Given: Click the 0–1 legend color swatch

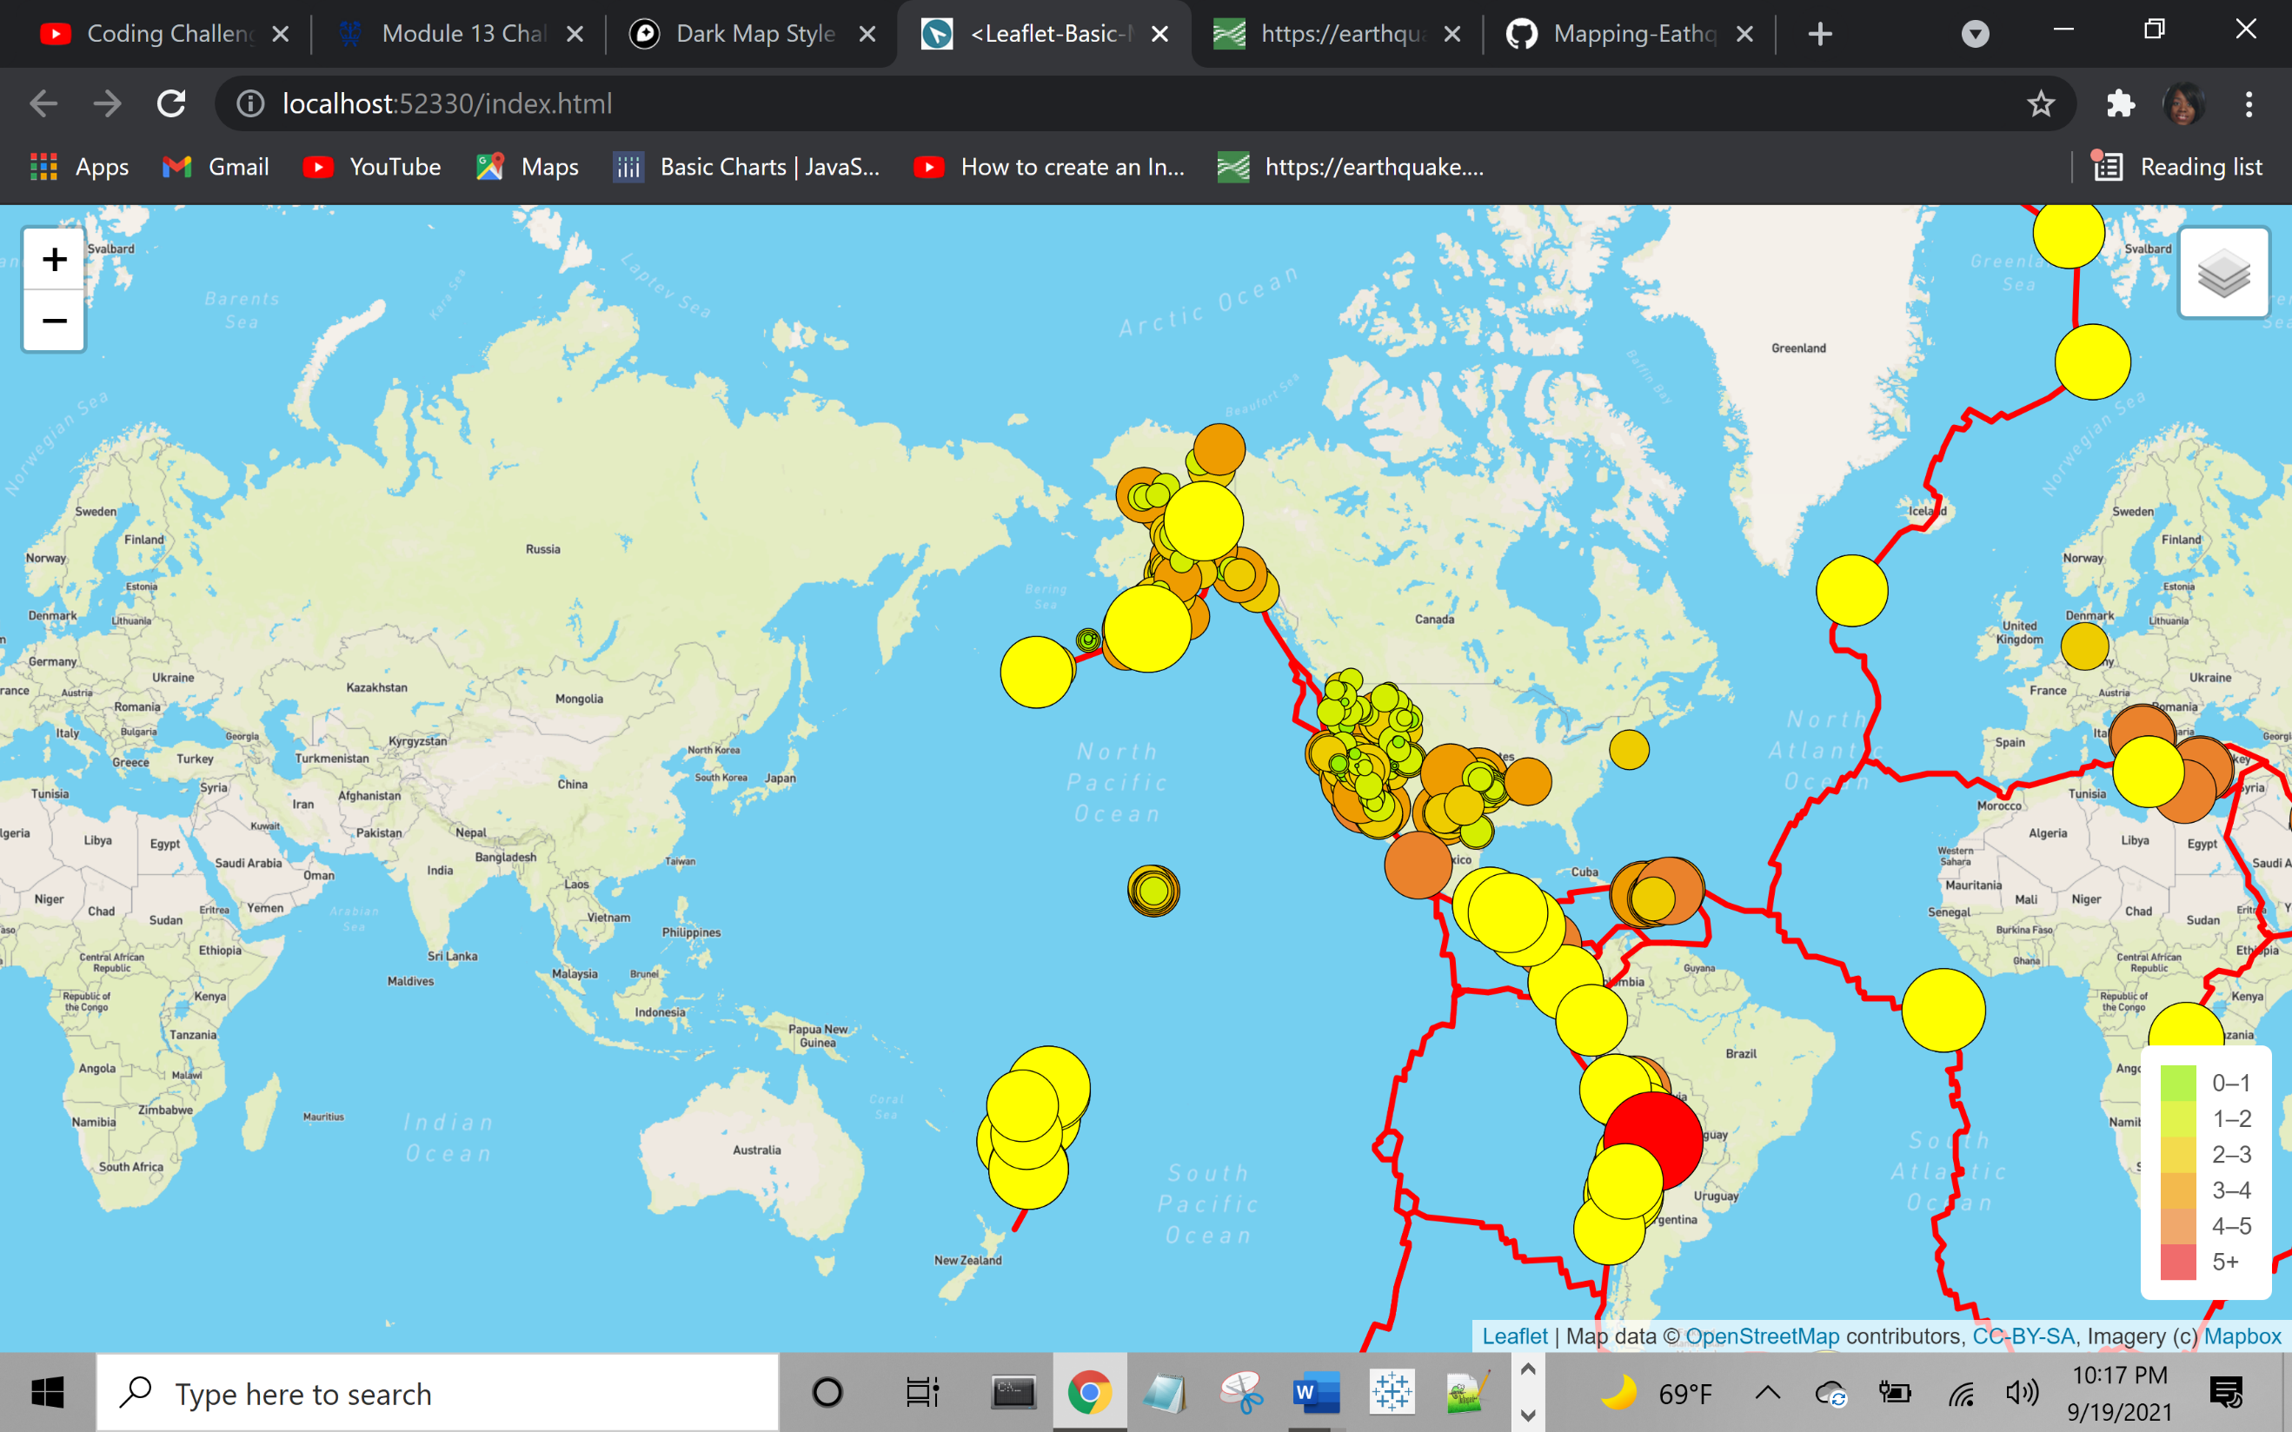Looking at the screenshot, I should [2177, 1083].
